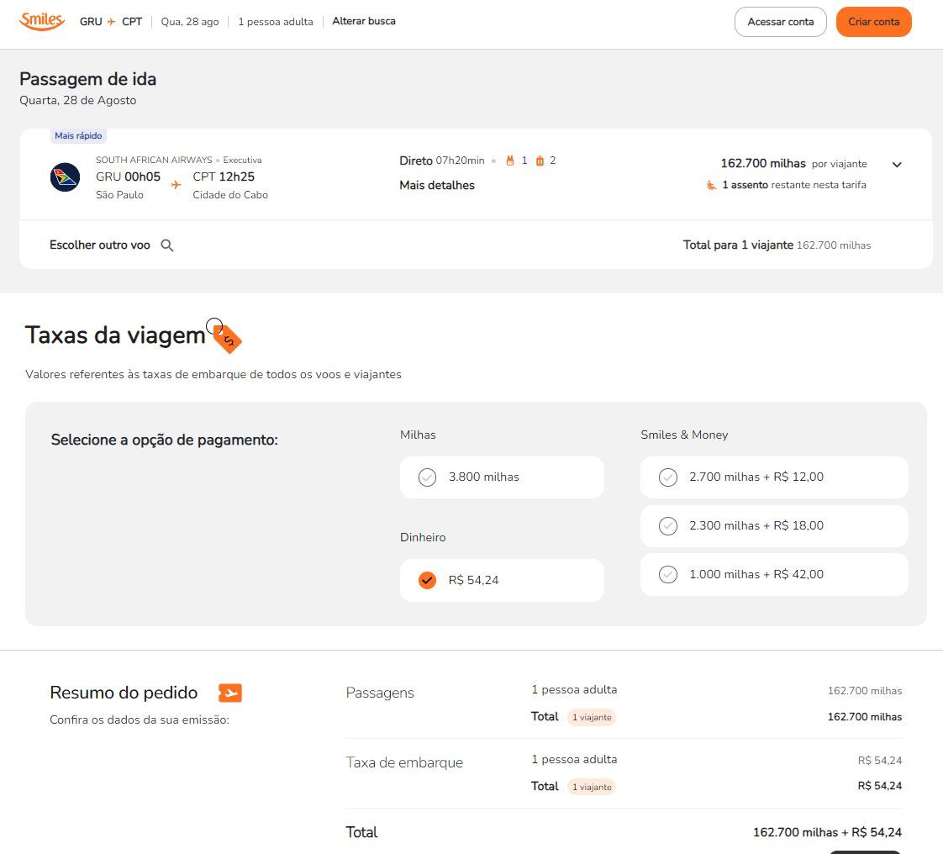This screenshot has height=854, width=943.
Task: Click the seat icon near 1 assento
Action: point(712,185)
